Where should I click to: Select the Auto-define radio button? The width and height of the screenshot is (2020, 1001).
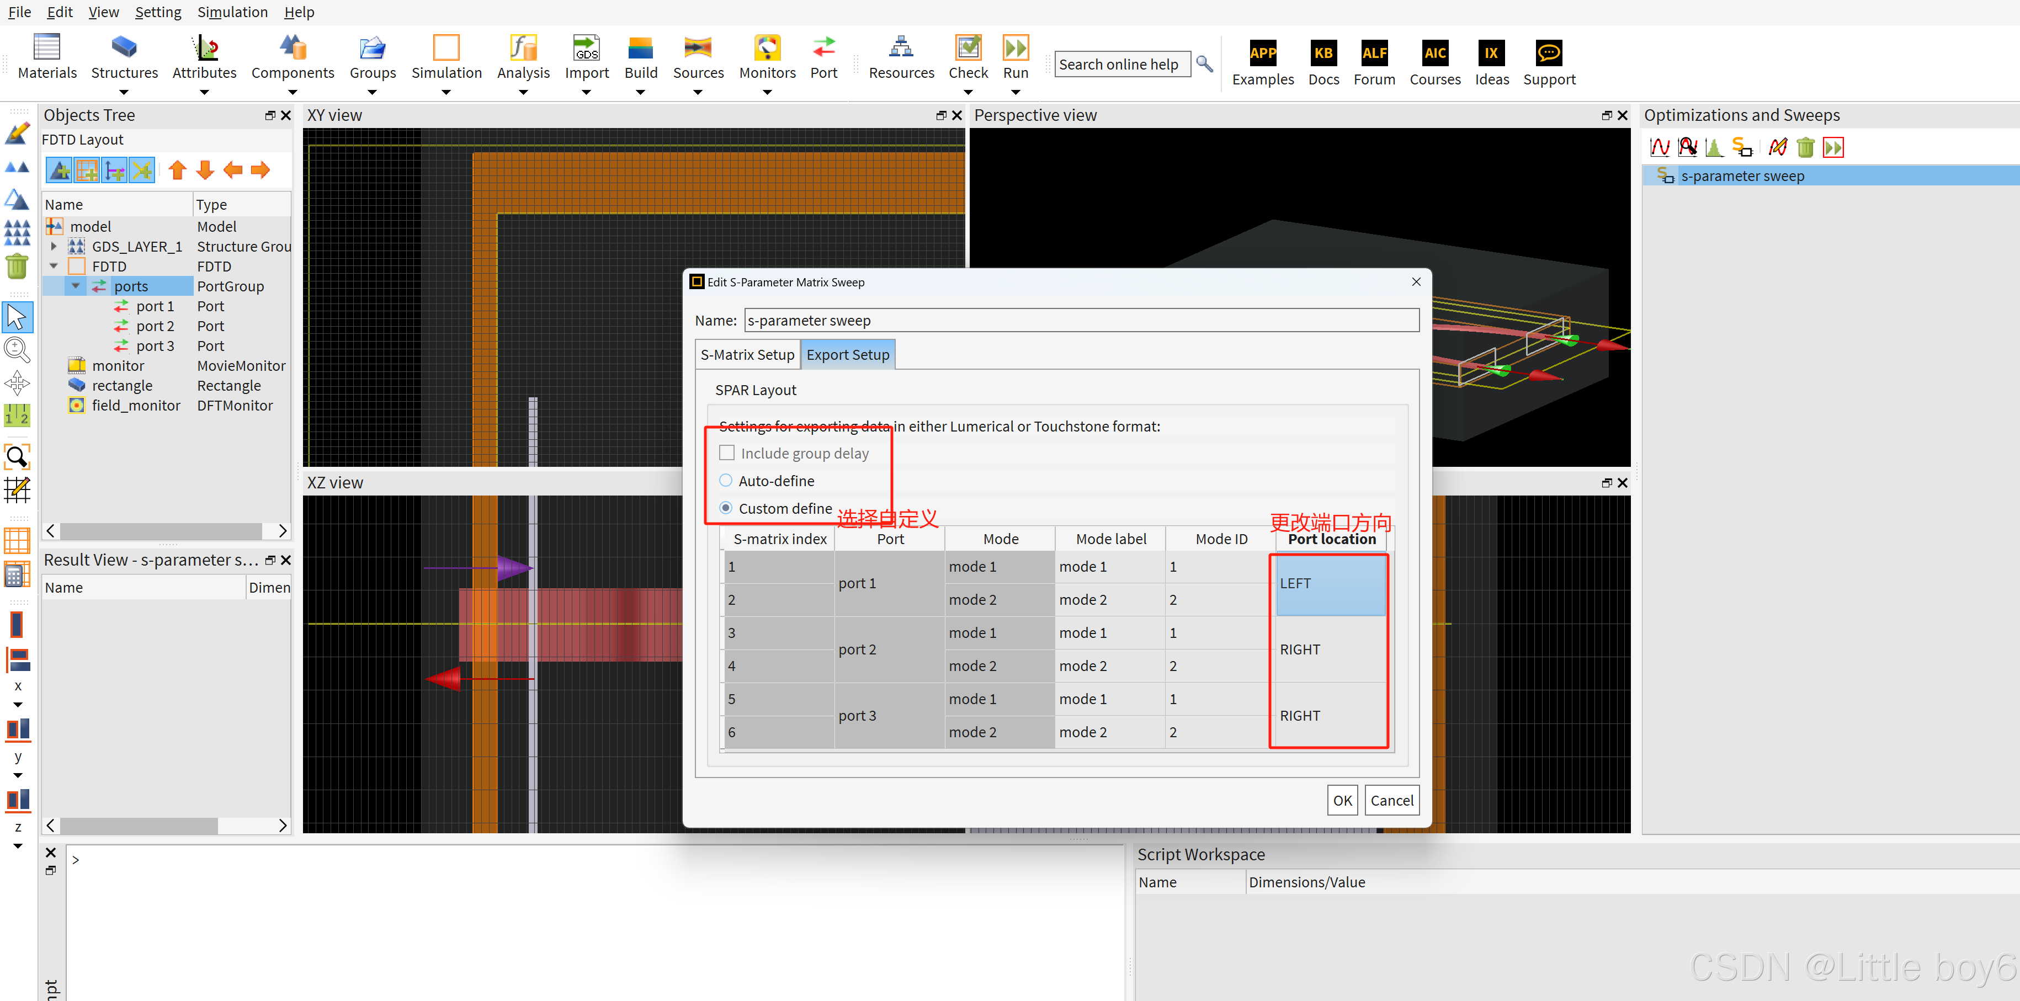click(726, 481)
